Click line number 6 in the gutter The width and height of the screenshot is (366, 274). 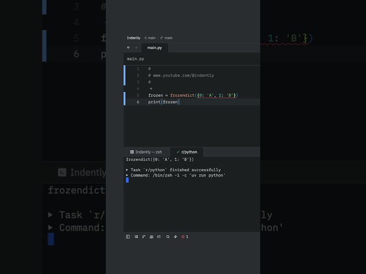click(138, 102)
